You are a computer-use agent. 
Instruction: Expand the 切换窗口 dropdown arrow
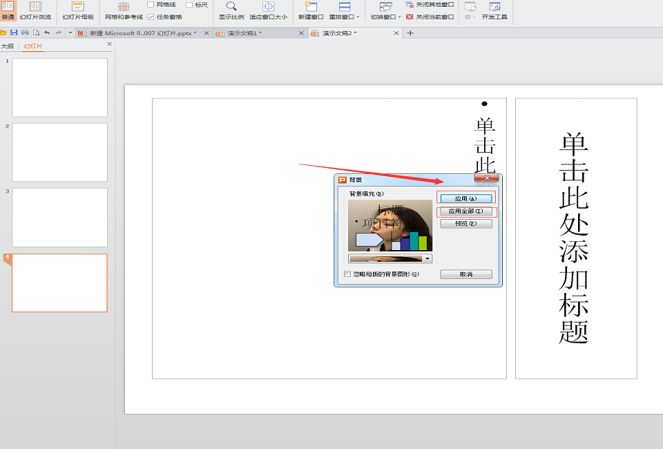click(x=399, y=17)
